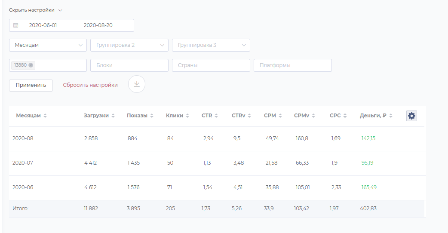Focus the Страны filter field
This screenshot has height=233, width=448.
(x=211, y=65)
